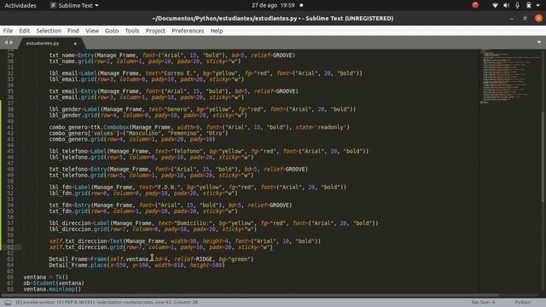Click line number 61 in the gutter
This screenshot has height=307, width=546.
click(10, 247)
